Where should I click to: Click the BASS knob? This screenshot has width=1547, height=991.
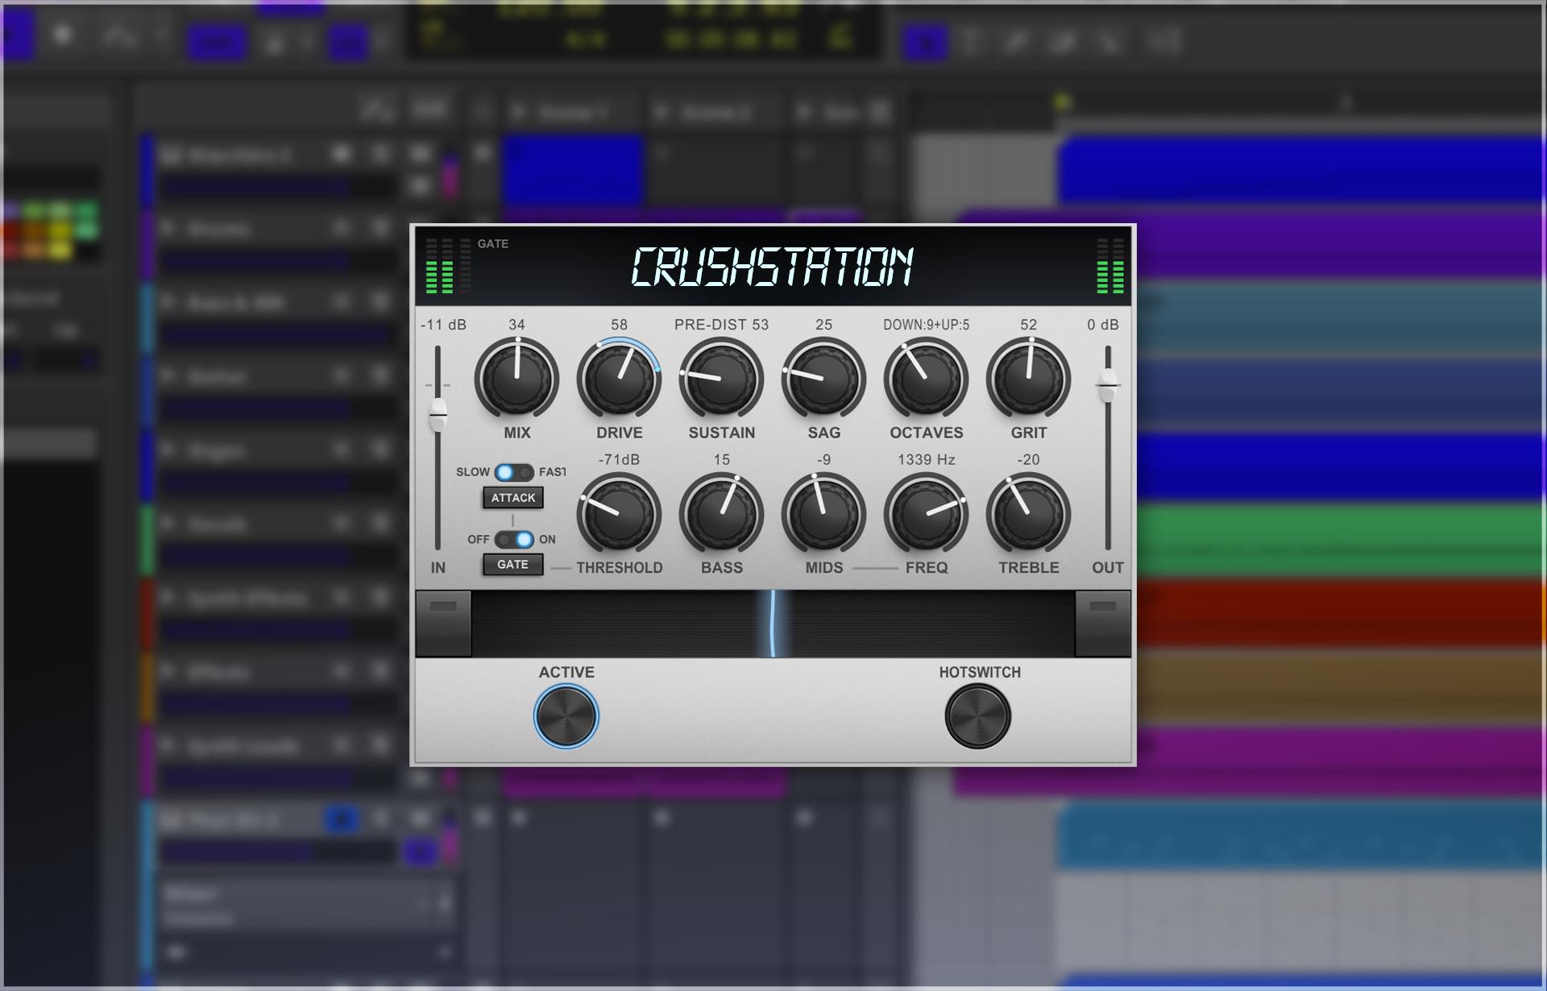coord(721,514)
